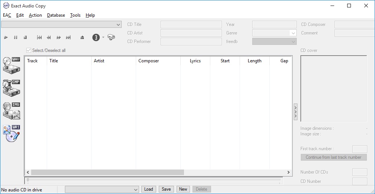Viewport: 375px width, 194px height.
Task: Click the drive options icon beside number 3
Action: [x=111, y=37]
